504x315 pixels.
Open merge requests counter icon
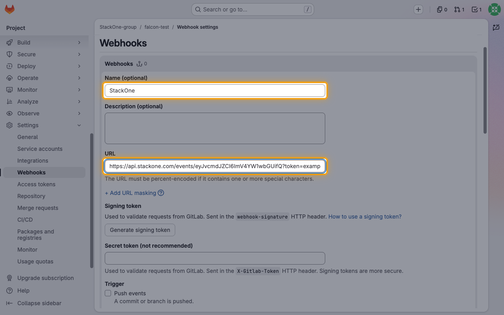459,9
